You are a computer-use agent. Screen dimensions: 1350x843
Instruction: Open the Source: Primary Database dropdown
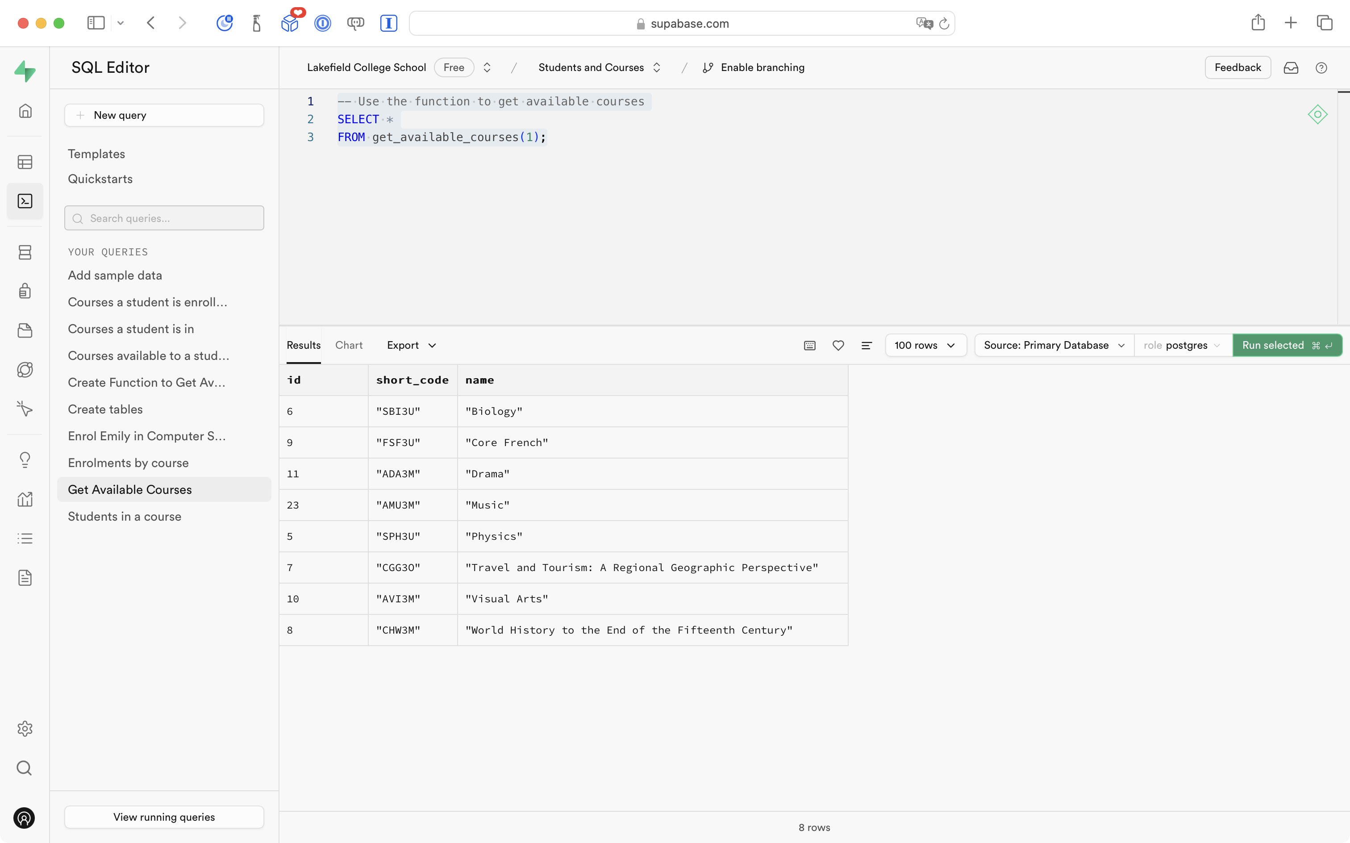click(1054, 346)
